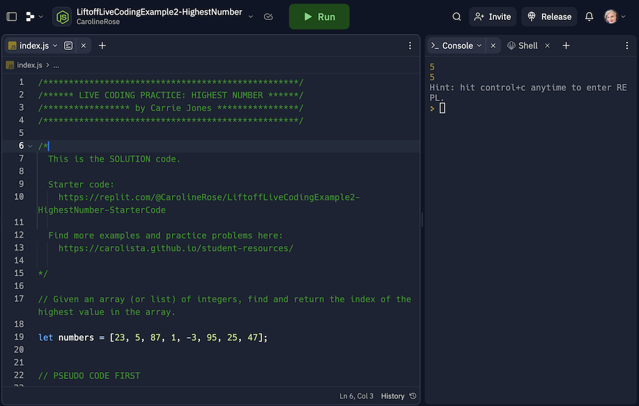Toggle the left sidebar panel
The height and width of the screenshot is (406, 639).
coord(12,17)
